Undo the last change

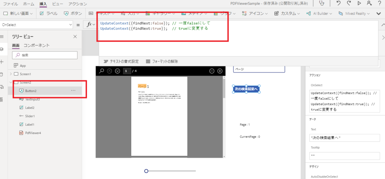pos(339,3)
